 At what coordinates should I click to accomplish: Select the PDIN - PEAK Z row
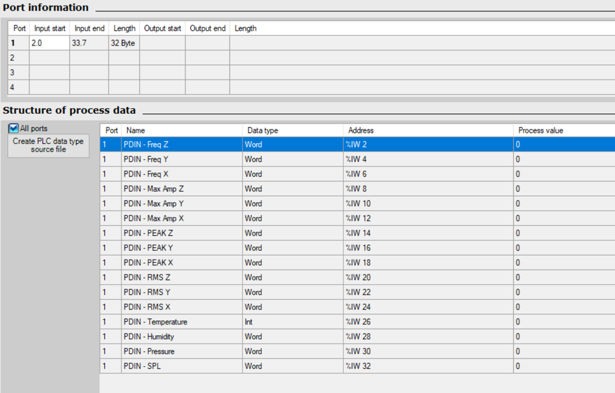point(357,233)
